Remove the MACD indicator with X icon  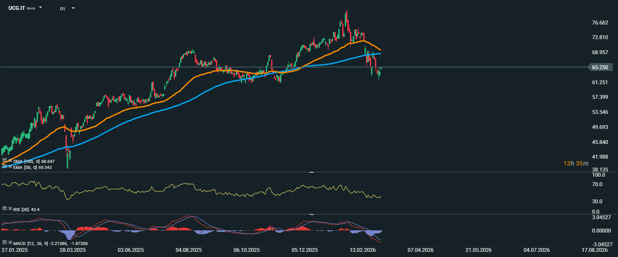coord(10,243)
